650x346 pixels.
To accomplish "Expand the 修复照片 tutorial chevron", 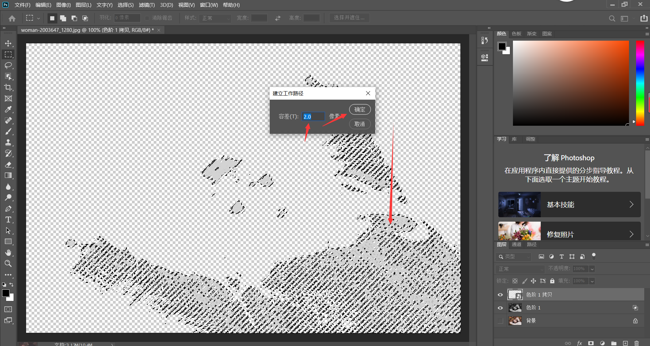I will [631, 234].
